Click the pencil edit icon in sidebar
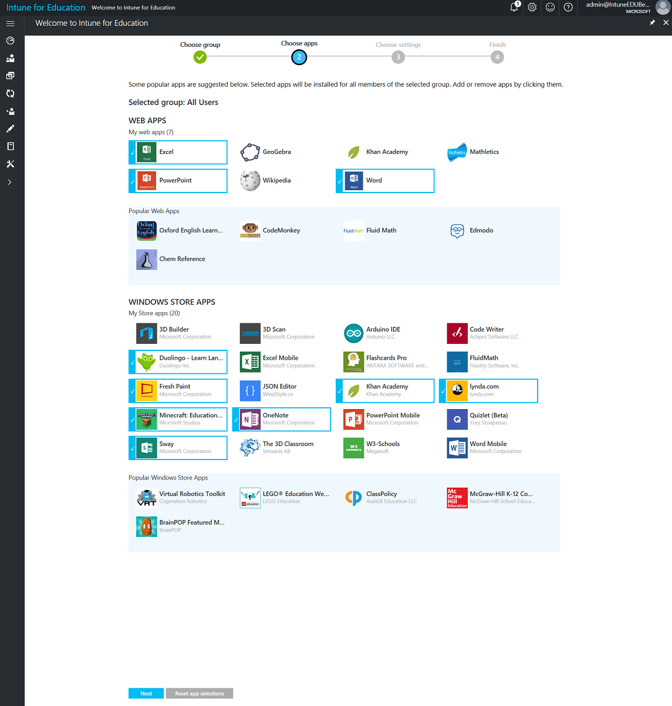Image resolution: width=672 pixels, height=706 pixels. coord(10,129)
